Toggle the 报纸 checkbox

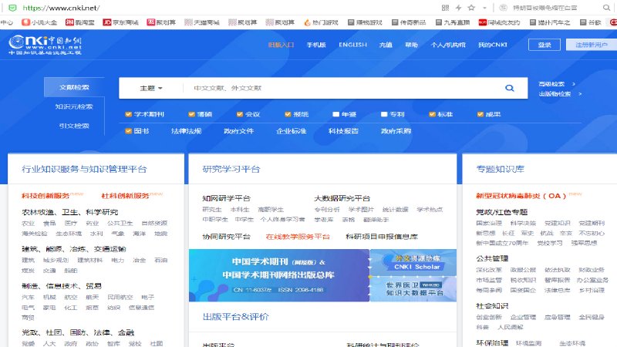click(x=288, y=114)
